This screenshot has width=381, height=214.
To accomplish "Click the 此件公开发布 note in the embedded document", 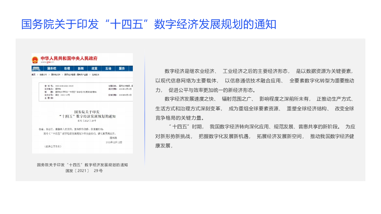I will click(53, 146).
